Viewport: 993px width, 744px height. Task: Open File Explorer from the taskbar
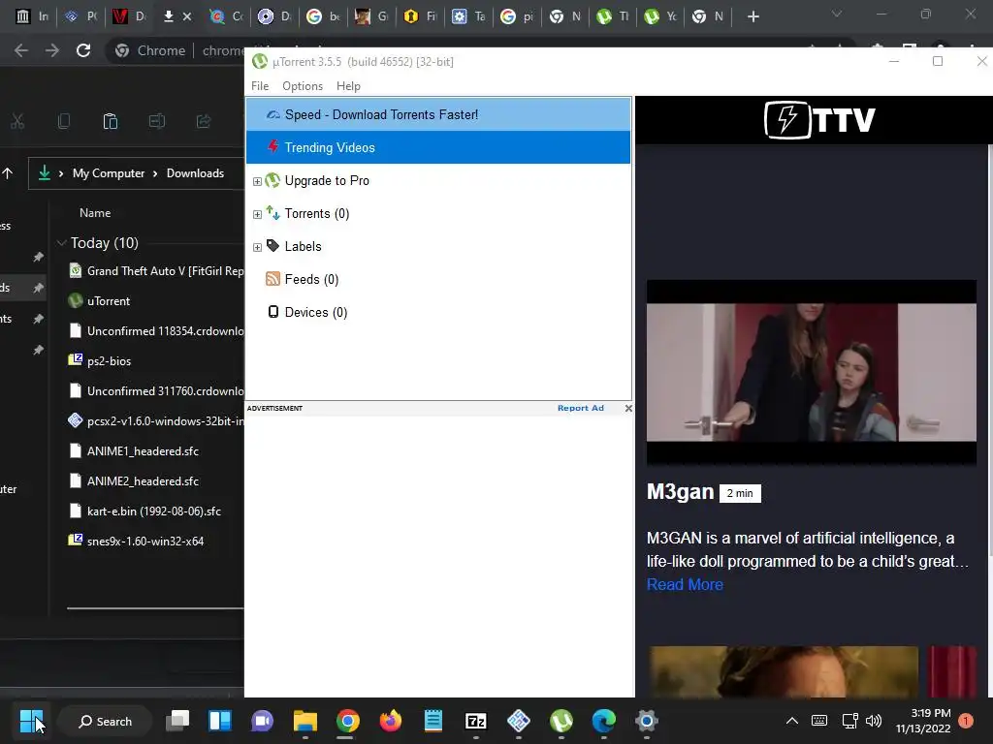click(x=305, y=721)
